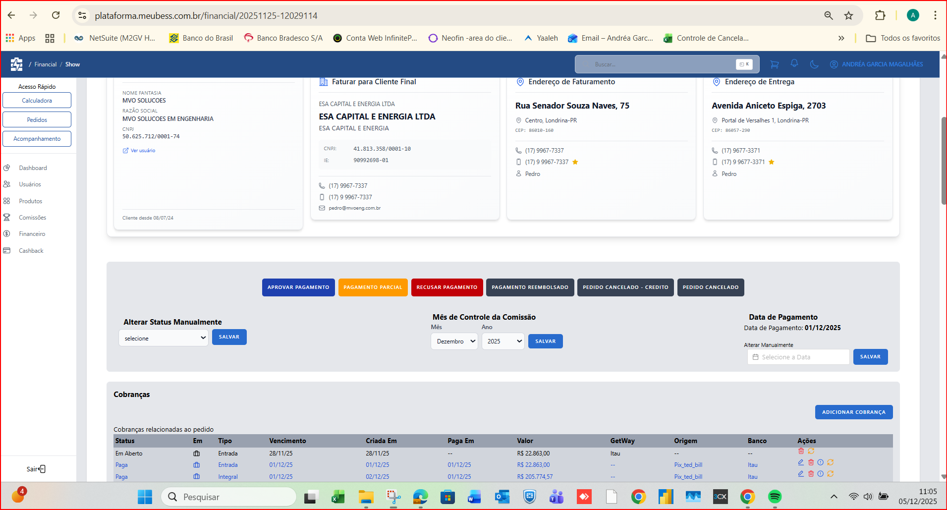This screenshot has height=510, width=947.
Task: Open the Mês dropdown showing Dezembro
Action: [x=454, y=341]
